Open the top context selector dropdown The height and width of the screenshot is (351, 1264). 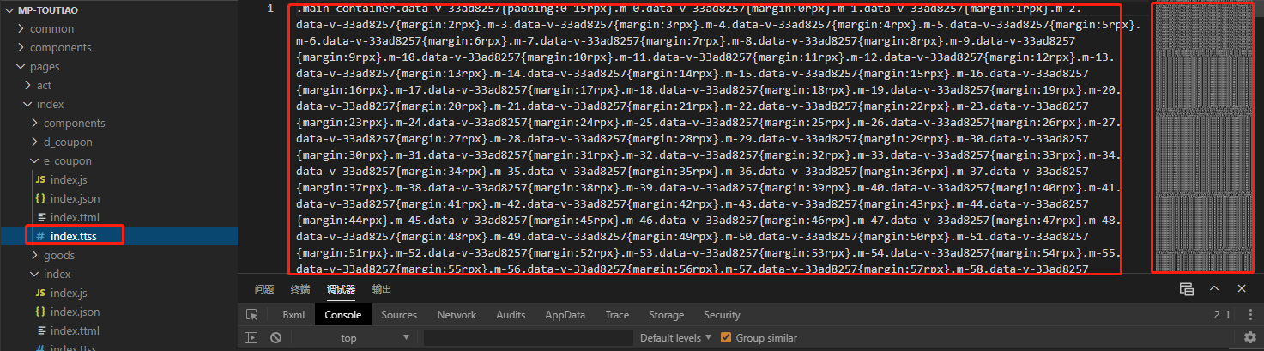pyautogui.click(x=374, y=338)
